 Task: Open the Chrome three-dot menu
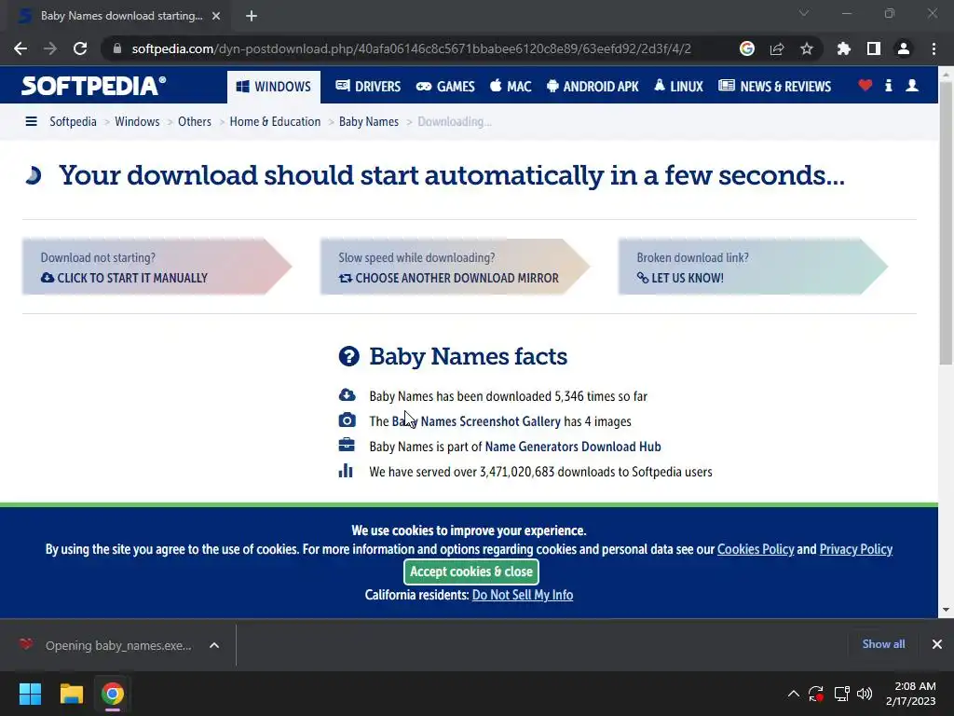934,48
